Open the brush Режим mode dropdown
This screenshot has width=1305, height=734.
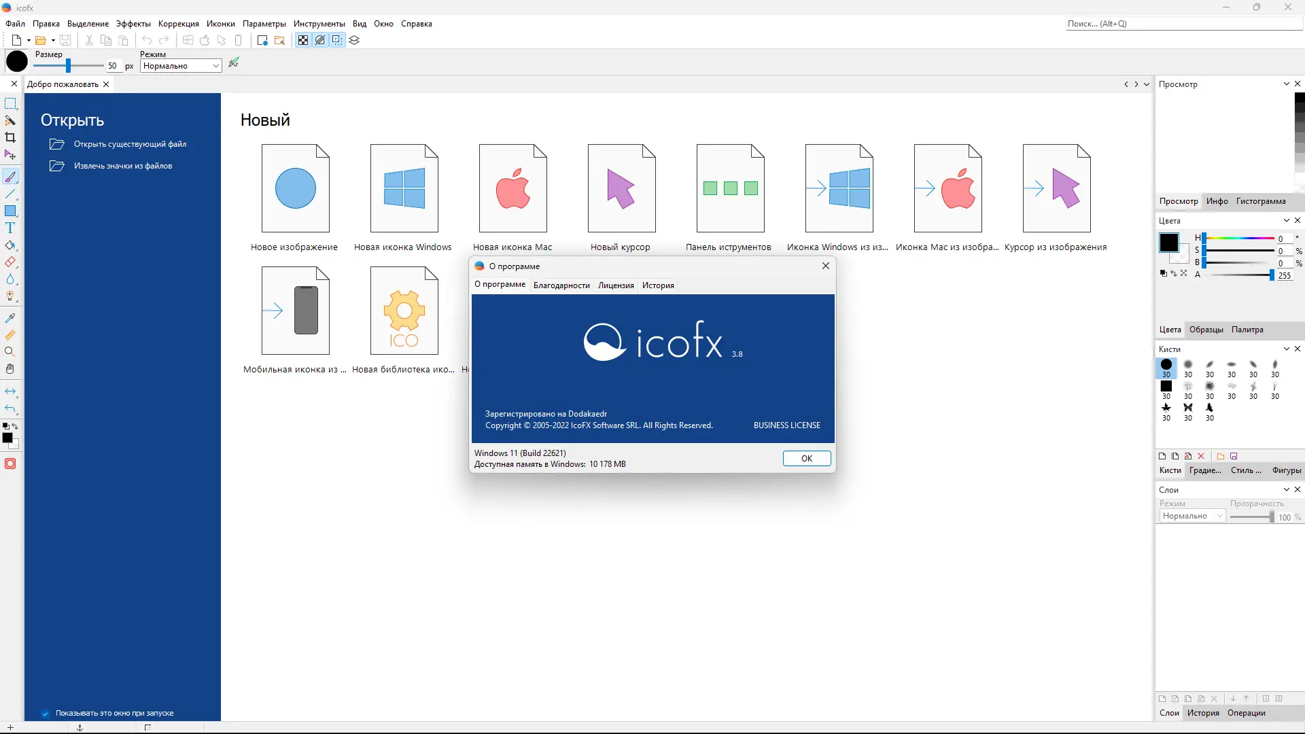181,66
